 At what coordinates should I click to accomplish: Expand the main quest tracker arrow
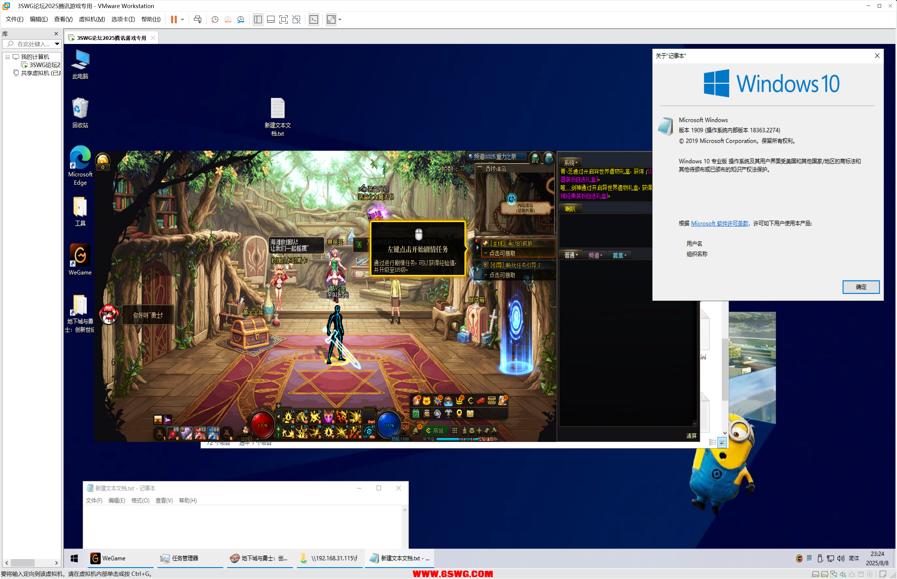[477, 248]
